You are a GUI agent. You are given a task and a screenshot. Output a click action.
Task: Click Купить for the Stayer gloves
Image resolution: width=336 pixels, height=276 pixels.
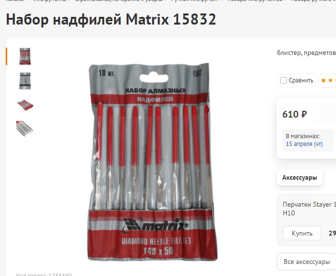[302, 233]
